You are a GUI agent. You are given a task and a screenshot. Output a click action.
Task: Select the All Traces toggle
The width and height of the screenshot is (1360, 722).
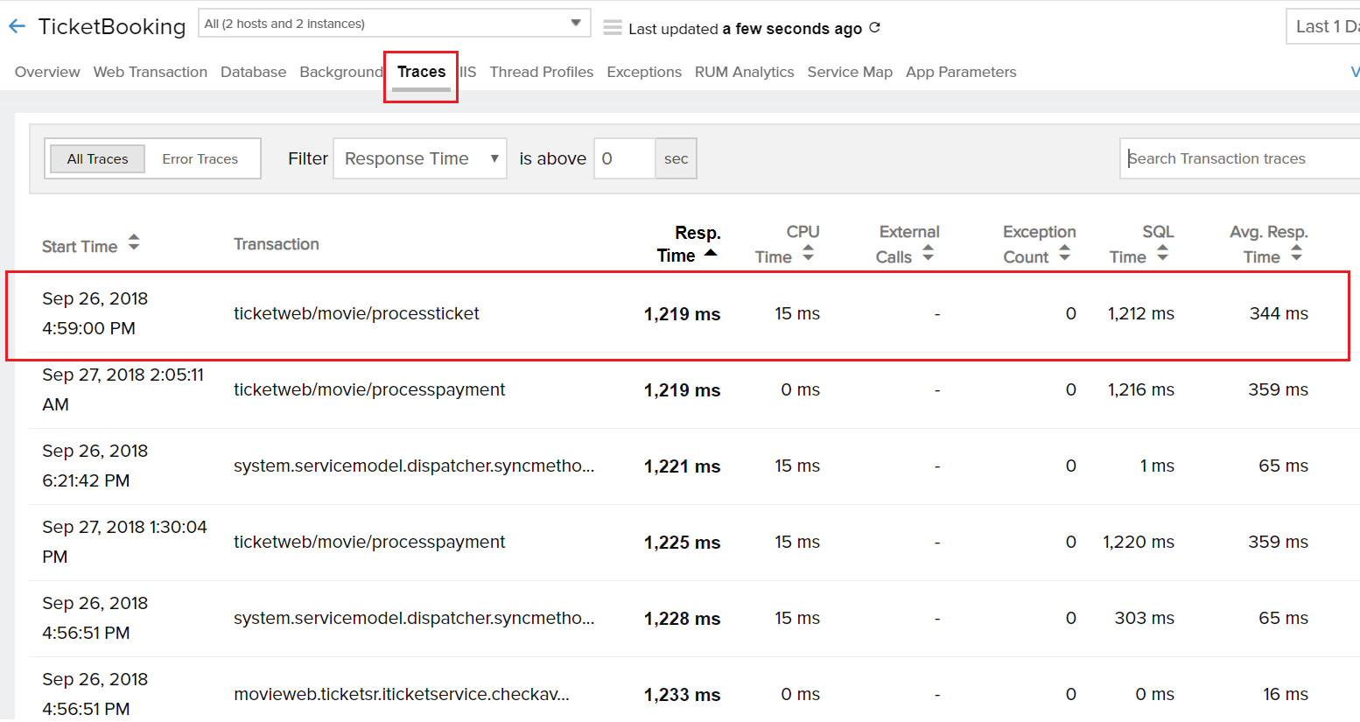tap(97, 158)
